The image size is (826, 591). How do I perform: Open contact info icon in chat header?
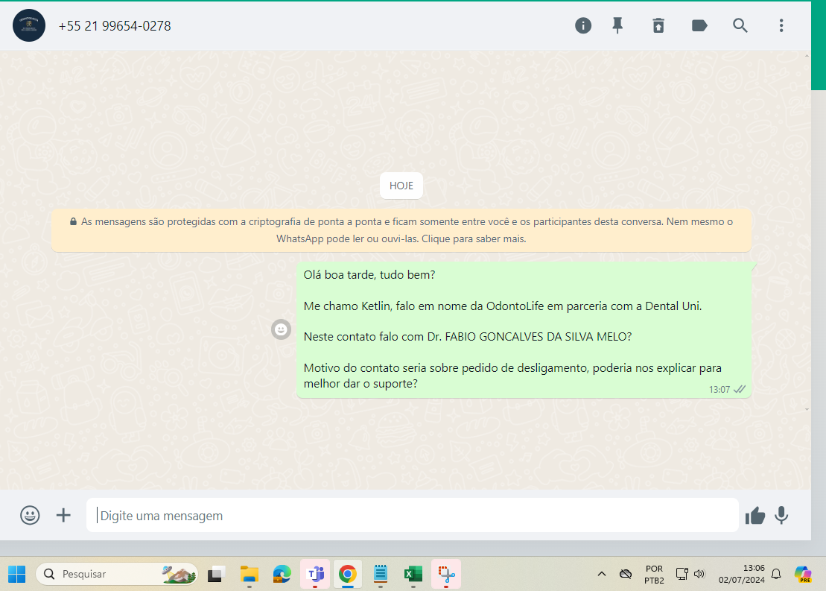tap(582, 25)
